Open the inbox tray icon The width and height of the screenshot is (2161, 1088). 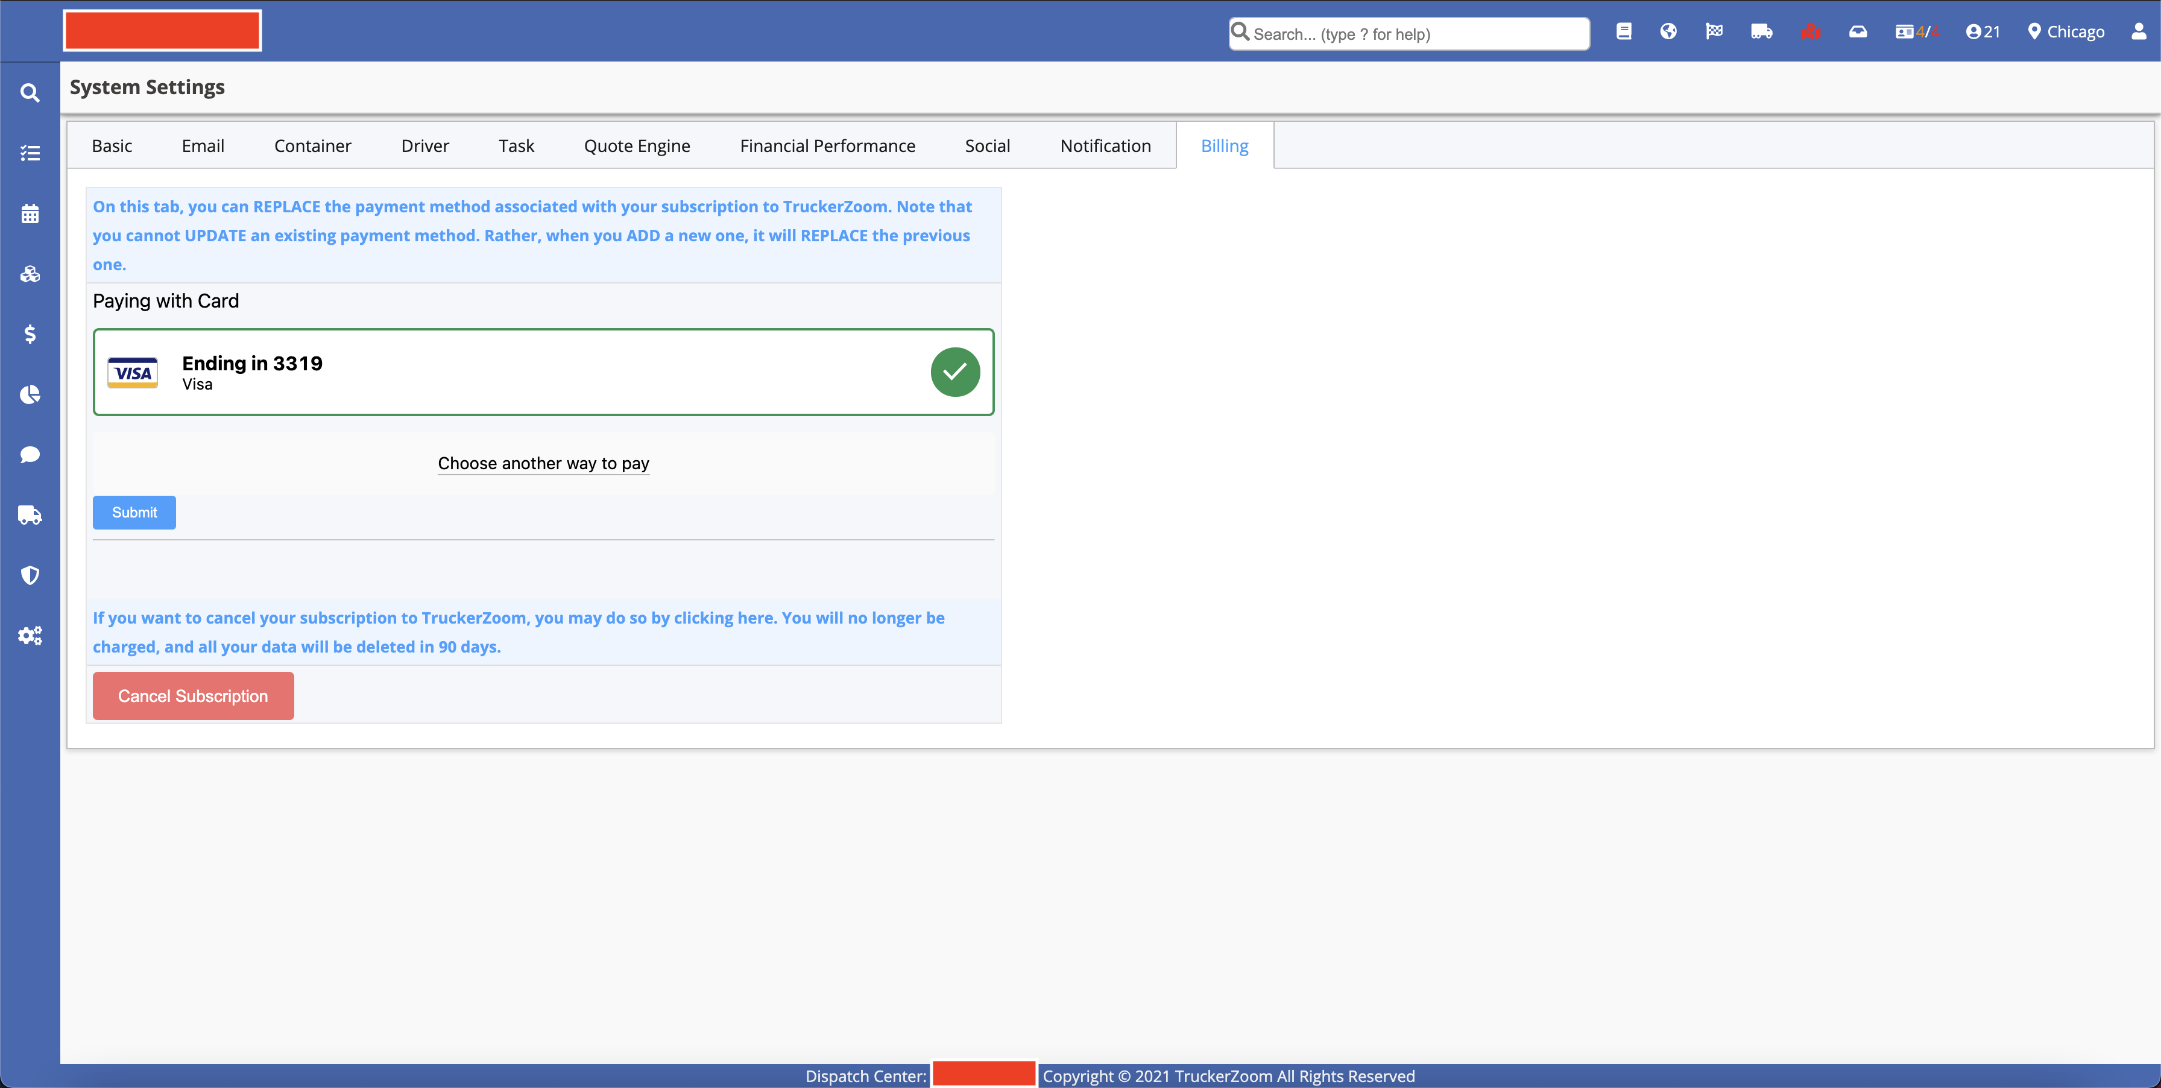(1858, 32)
